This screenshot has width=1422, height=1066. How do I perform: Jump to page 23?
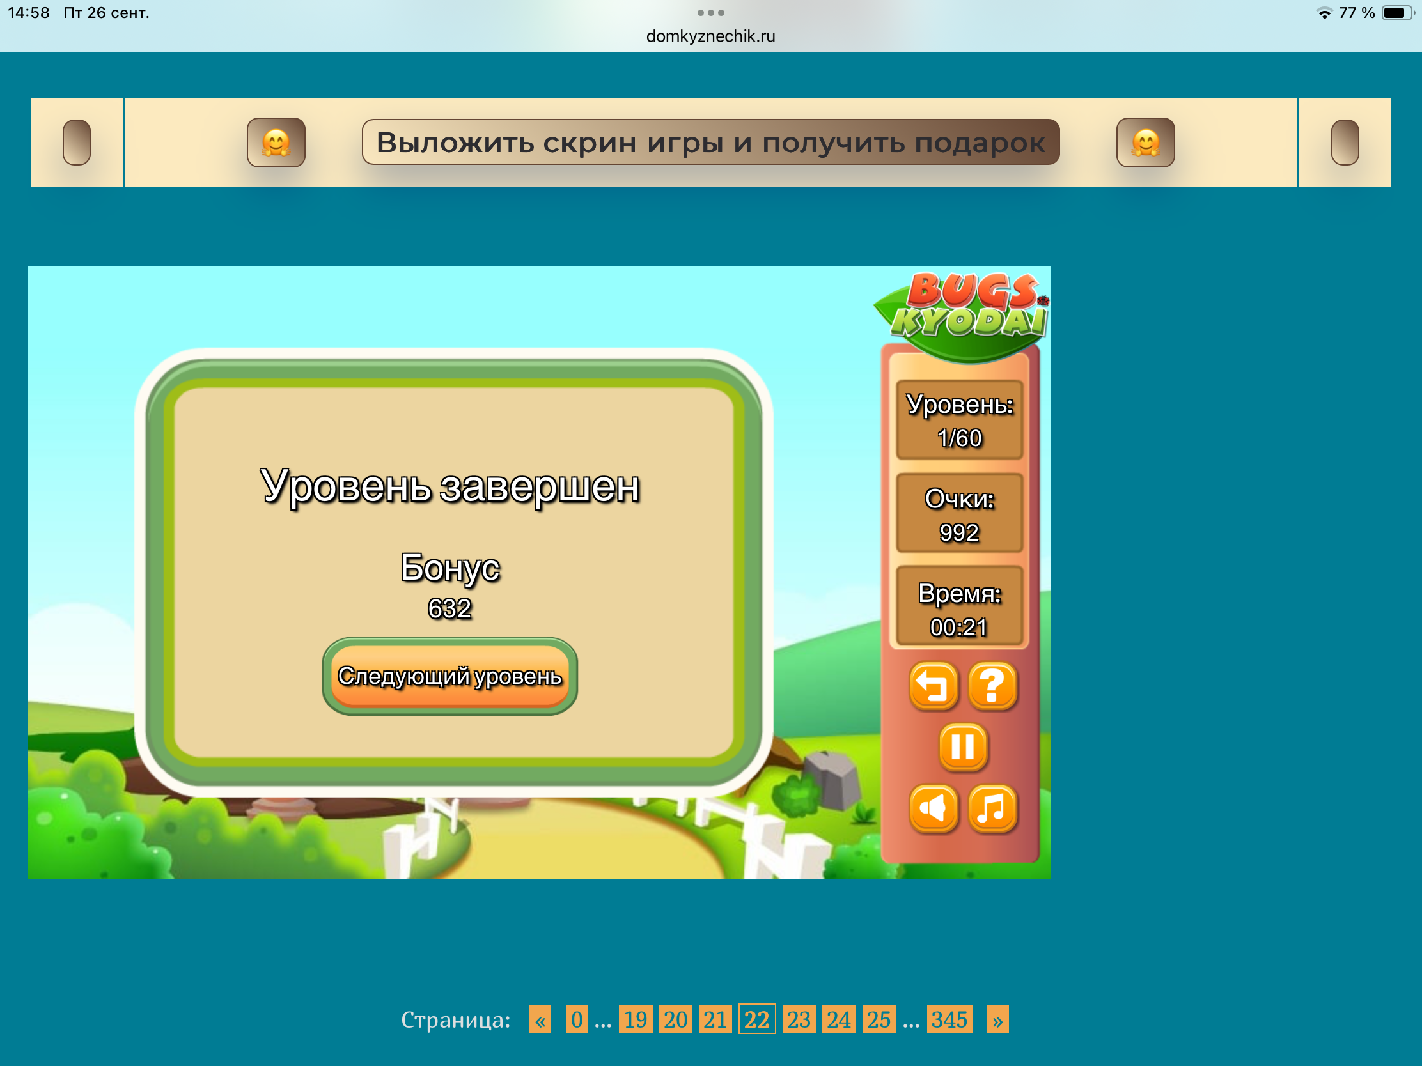(x=799, y=1019)
